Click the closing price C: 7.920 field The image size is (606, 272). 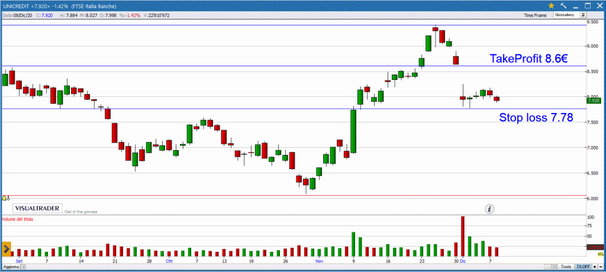pos(44,15)
